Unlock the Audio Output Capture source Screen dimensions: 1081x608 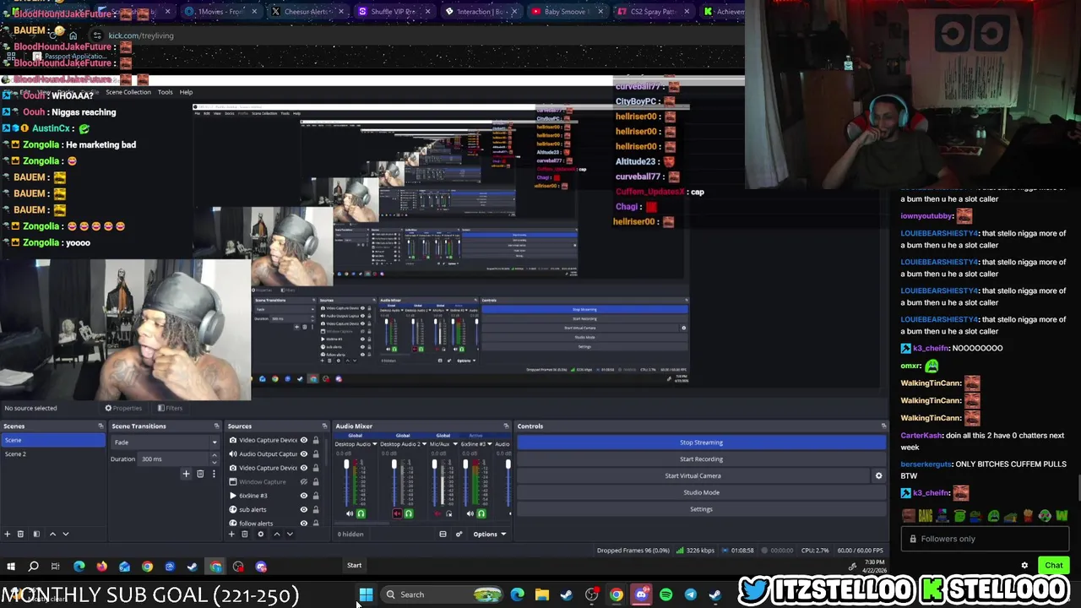point(316,454)
